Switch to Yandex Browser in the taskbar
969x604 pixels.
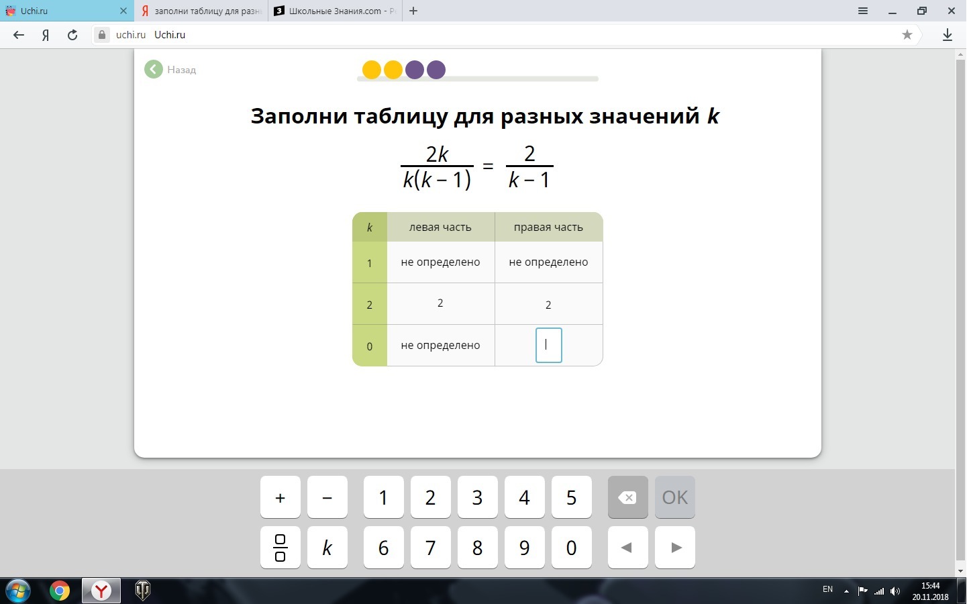[101, 591]
